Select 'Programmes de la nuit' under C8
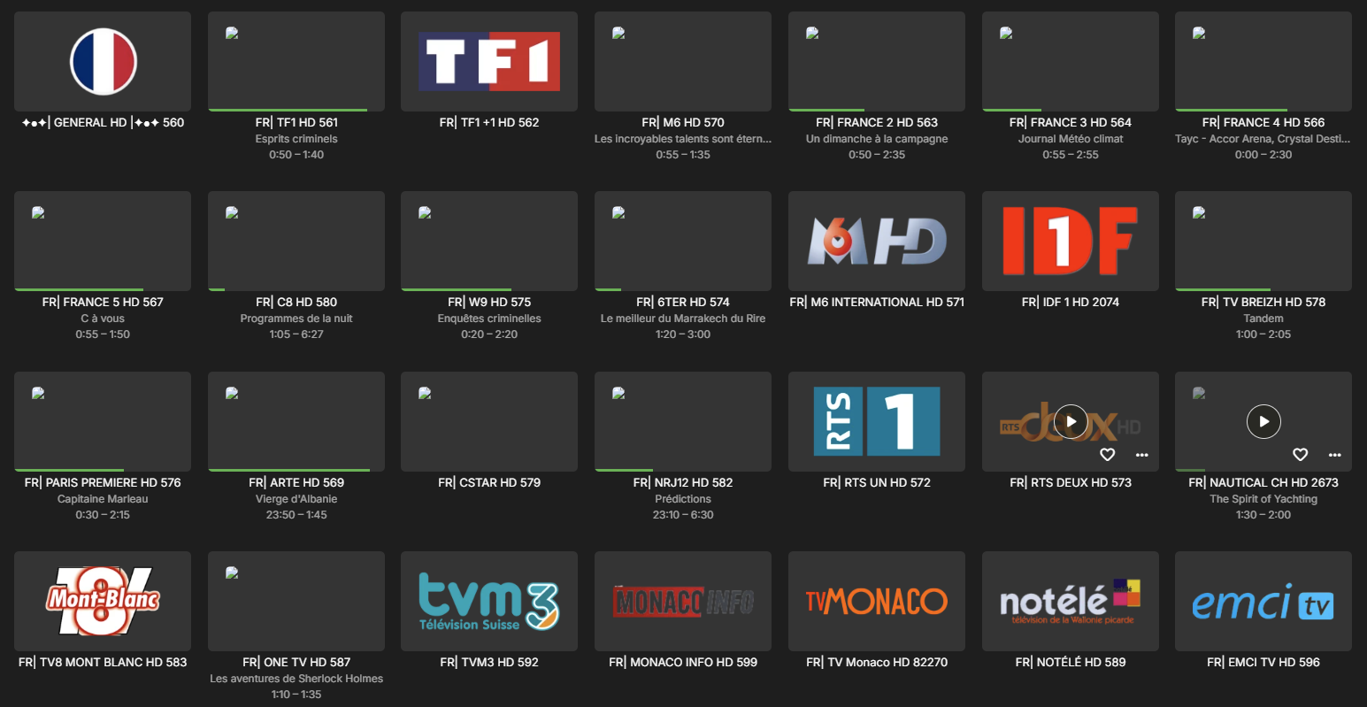Image resolution: width=1367 pixels, height=707 pixels. click(x=296, y=319)
